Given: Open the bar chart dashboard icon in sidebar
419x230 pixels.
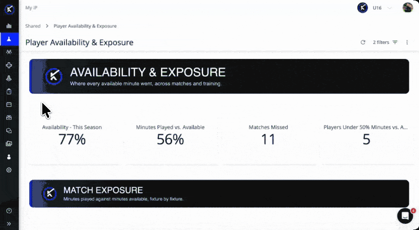Looking at the screenshot, I should click(9, 26).
